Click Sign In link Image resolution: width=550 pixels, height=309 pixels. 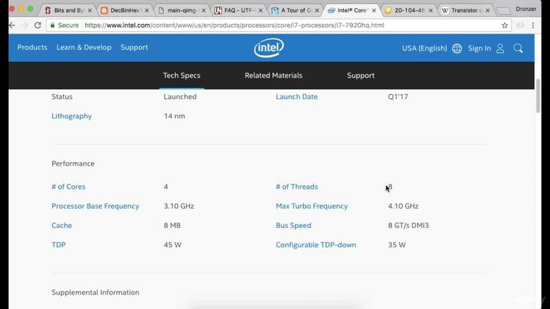479,48
